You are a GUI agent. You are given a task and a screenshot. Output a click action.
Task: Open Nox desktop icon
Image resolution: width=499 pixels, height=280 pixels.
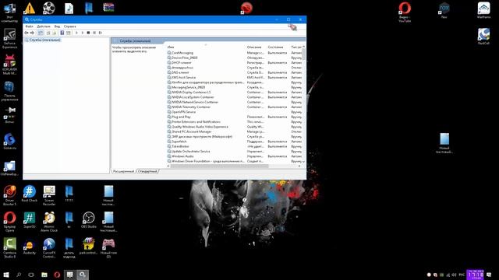click(x=444, y=10)
